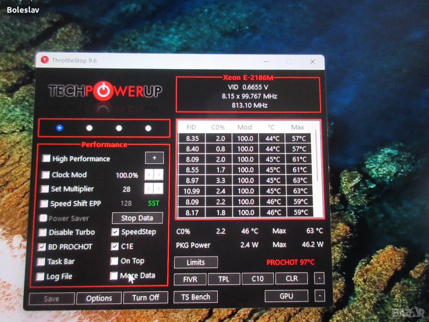Increase Clock Mod with its right arrow

pyautogui.click(x=159, y=174)
